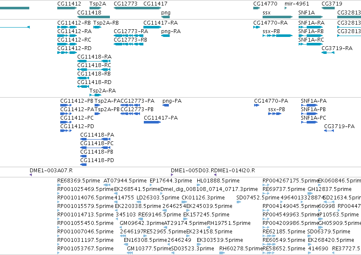Click the CG14770-PA protein label

pos(271,101)
